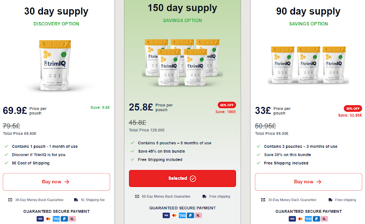Click the Visa icon under 90 day supply
Viewport: 365px width, 224px height.
[292, 219]
